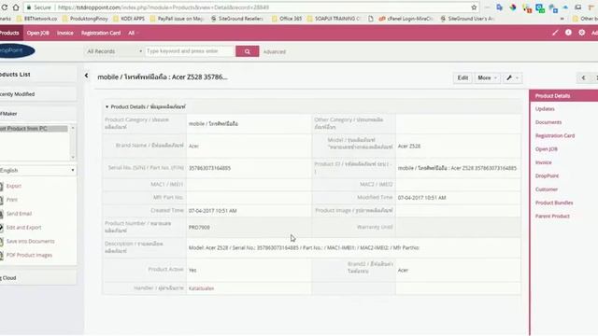Click the red magnifier search button
This screenshot has width=598, height=336.
[x=247, y=51]
